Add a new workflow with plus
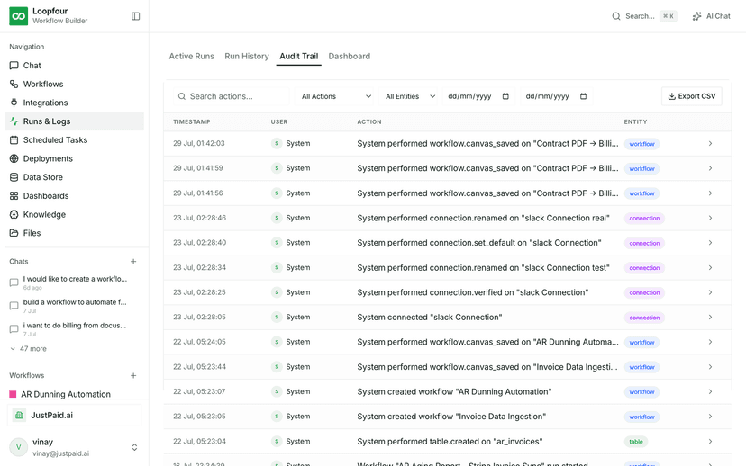 pos(133,375)
